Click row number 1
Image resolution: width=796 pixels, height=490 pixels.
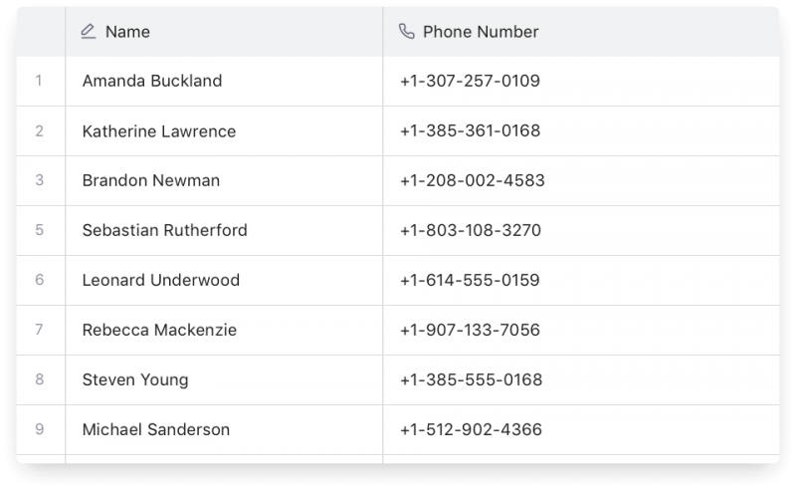[40, 81]
